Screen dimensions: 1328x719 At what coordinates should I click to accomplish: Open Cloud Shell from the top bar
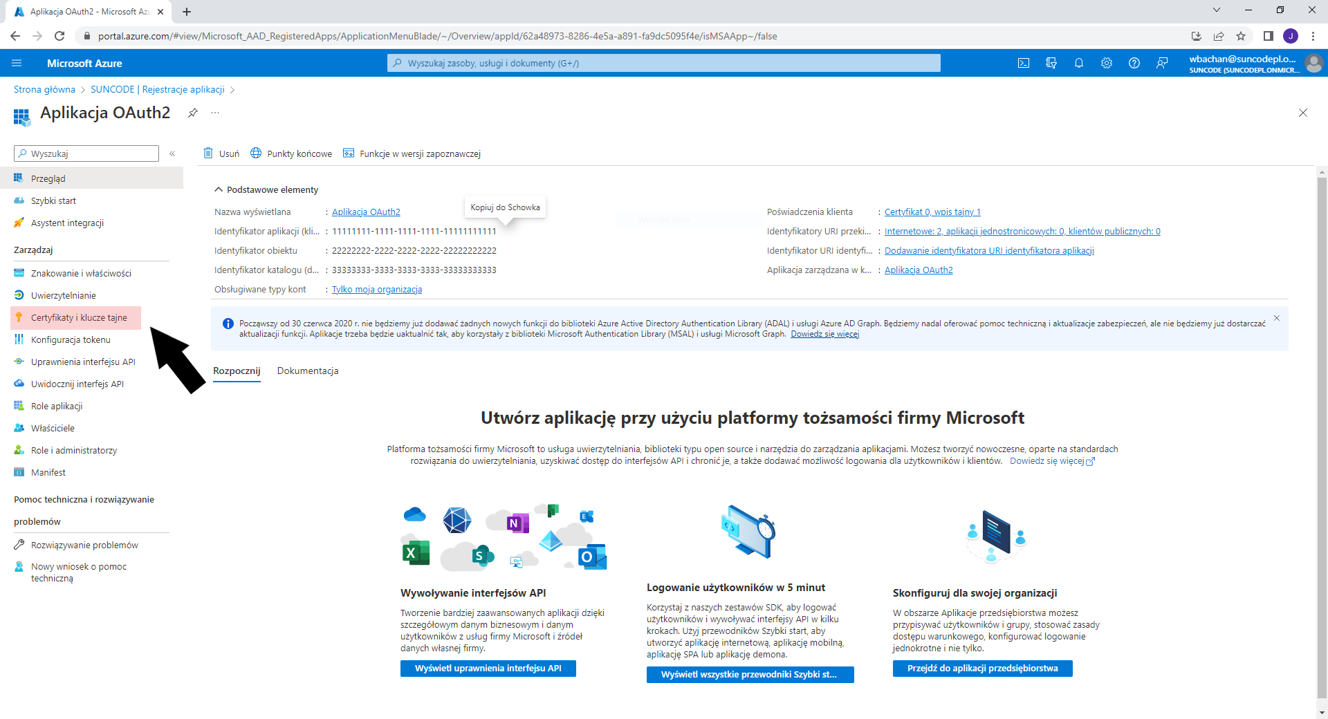1024,63
